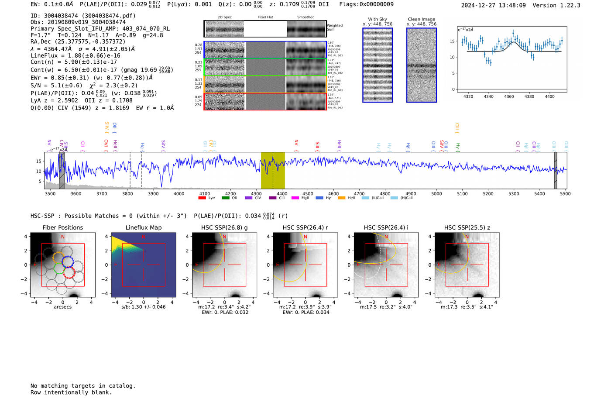Select the HSC SSP(25.5) z cutout

pyautogui.click(x=467, y=265)
